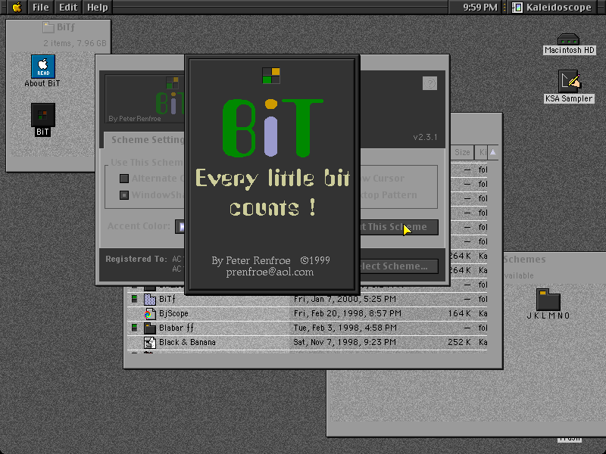Click 'Fri, Feb 20, 1998, 8:57 PM' date
Screen dimensions: 606x454
[x=347, y=313]
